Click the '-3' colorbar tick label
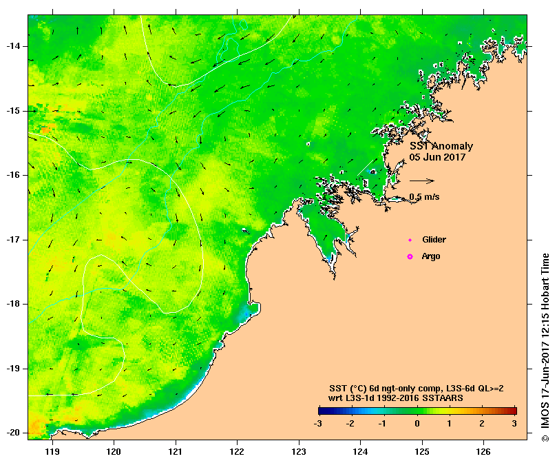This screenshot has height=463, width=557. pos(318,423)
